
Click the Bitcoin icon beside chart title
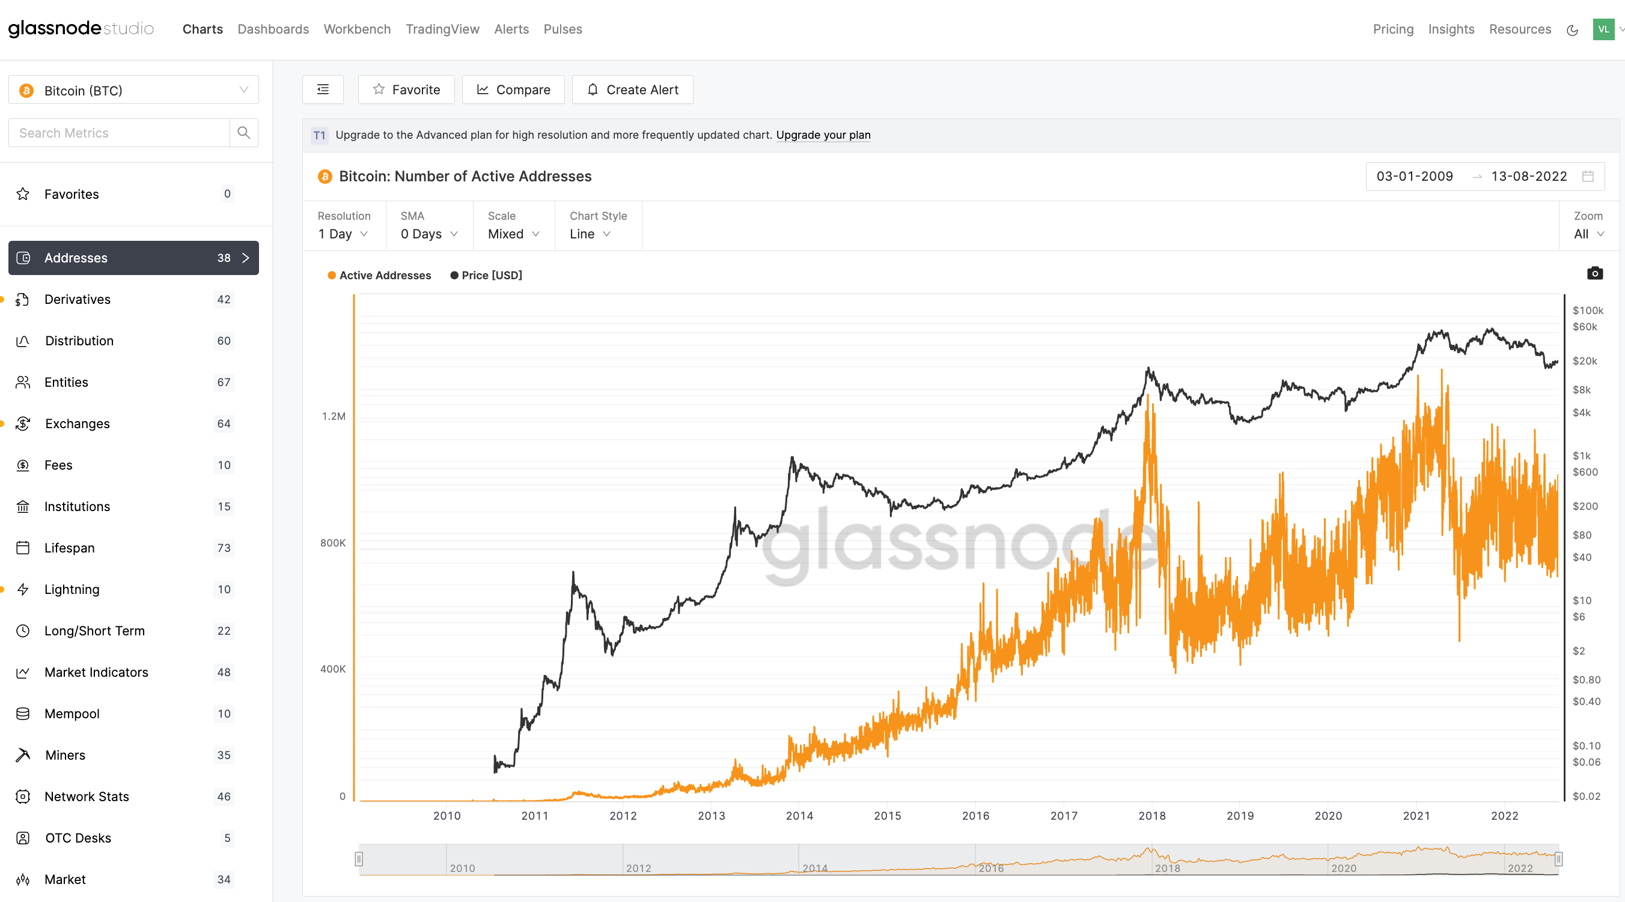pos(325,177)
